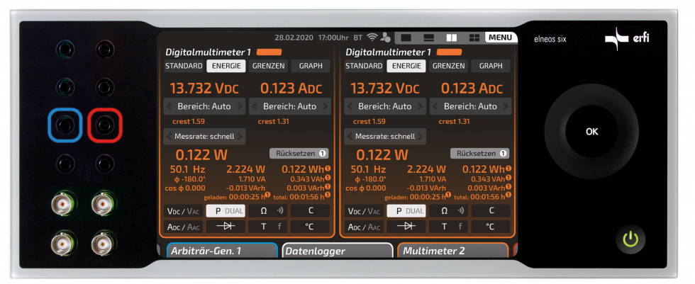The height and width of the screenshot is (284, 695).
Task: Step Messrate forward in left panel
Action: pyautogui.click(x=240, y=136)
